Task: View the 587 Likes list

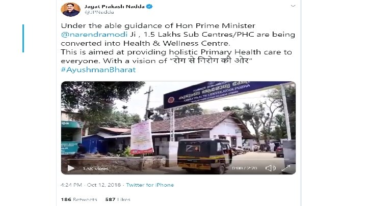Action: click(118, 199)
